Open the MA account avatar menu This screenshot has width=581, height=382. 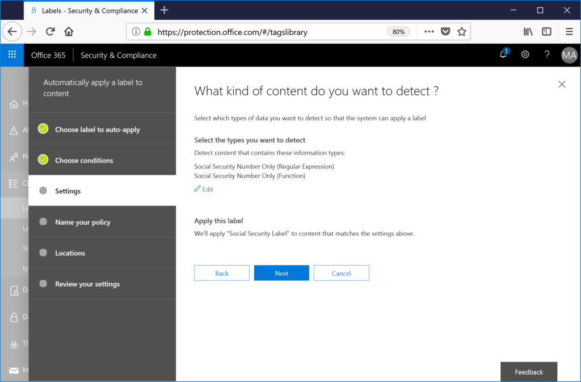(569, 54)
